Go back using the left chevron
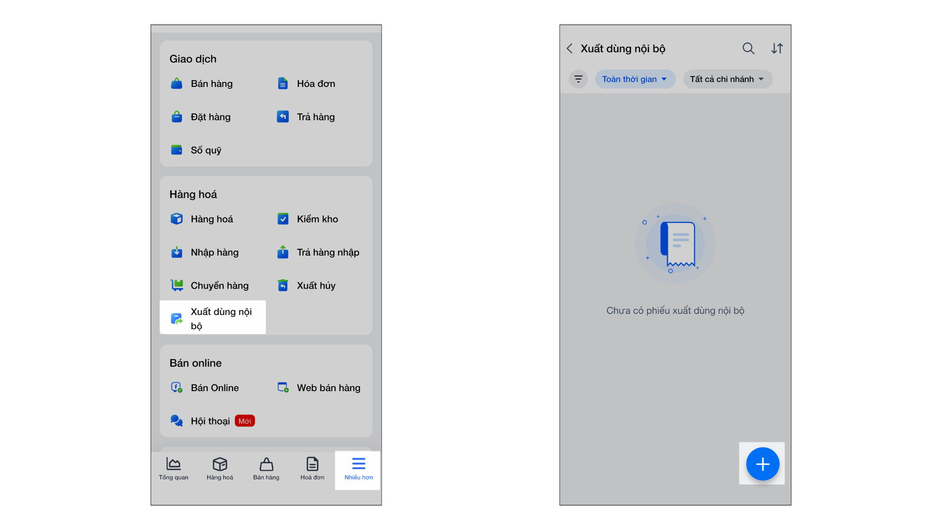 click(570, 49)
